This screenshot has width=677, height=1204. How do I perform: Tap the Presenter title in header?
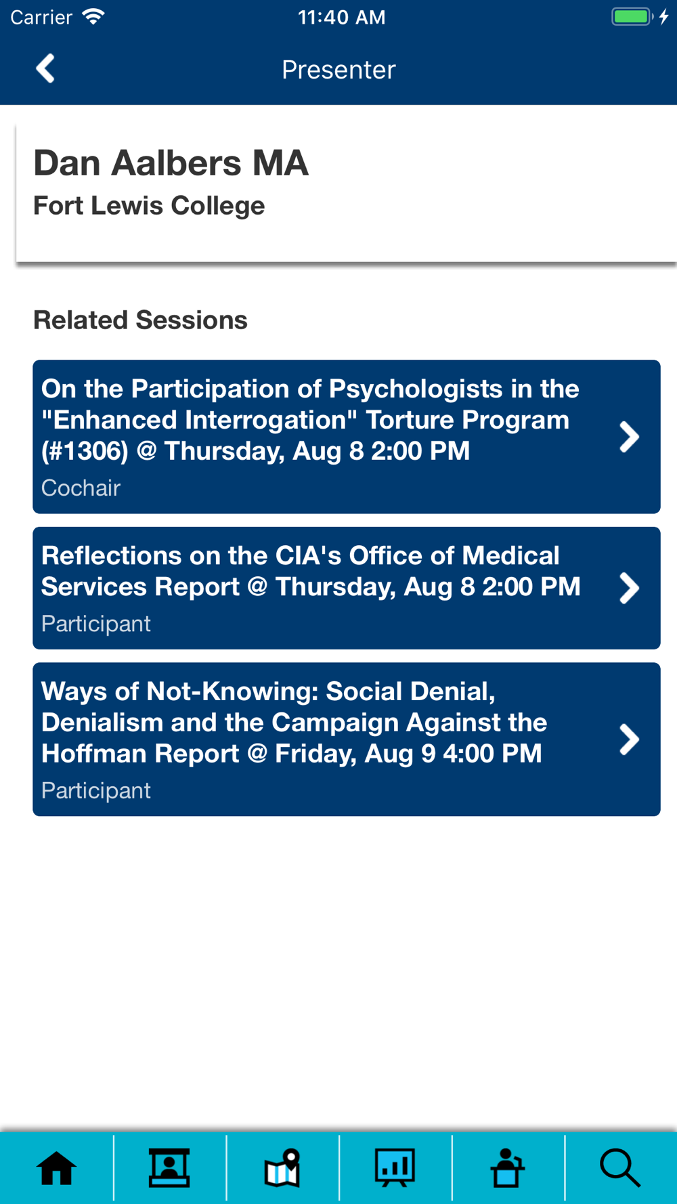click(338, 69)
